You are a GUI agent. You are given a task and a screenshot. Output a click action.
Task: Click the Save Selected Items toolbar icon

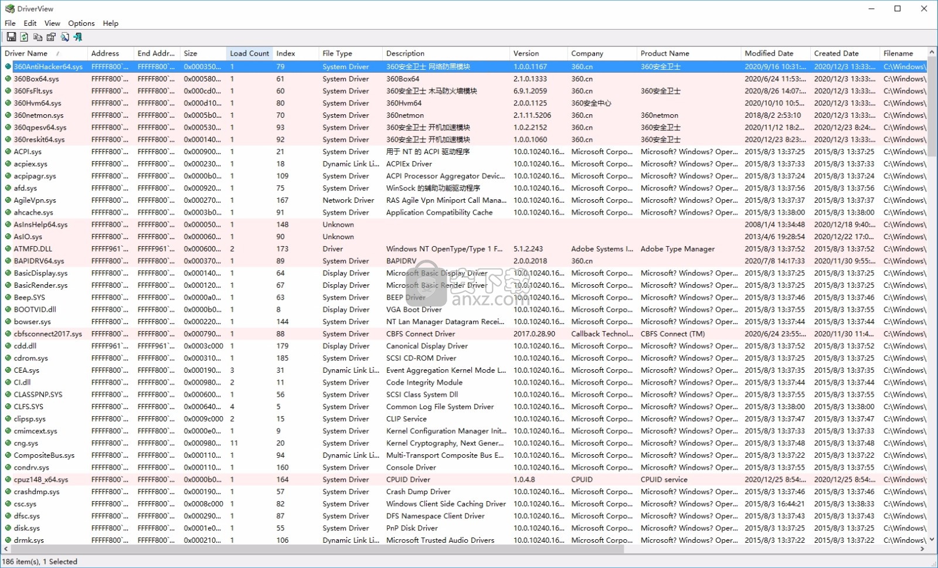(x=11, y=37)
